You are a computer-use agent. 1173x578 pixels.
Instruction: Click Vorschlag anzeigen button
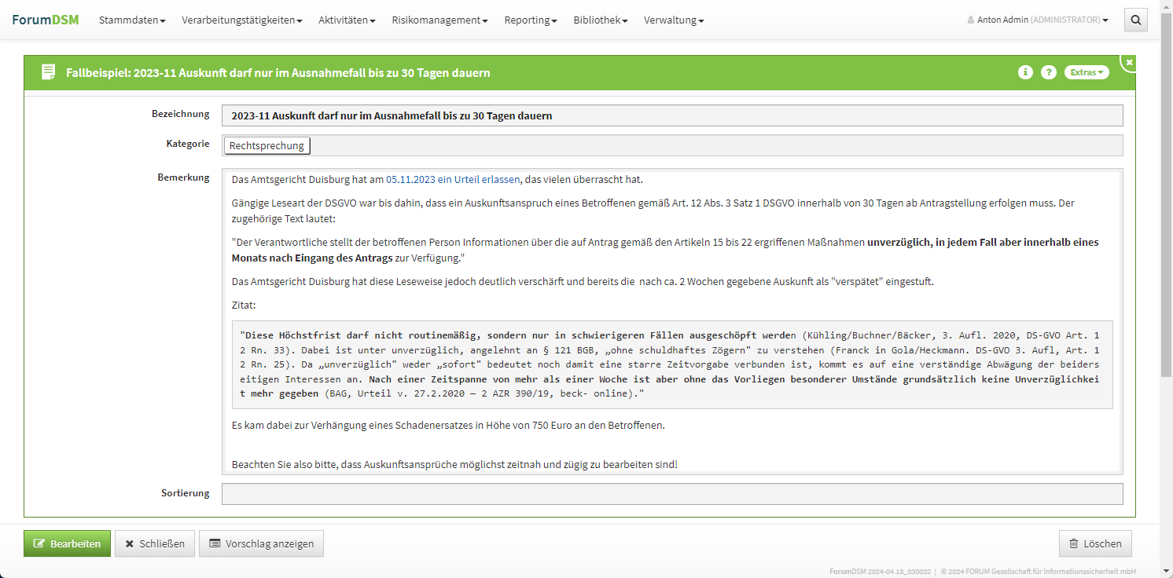point(261,543)
